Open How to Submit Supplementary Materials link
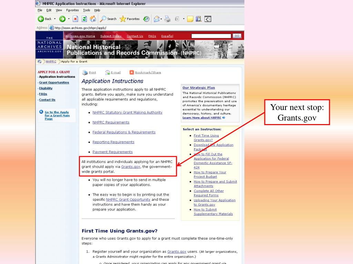Viewport: 353px width, 264px height. pos(213,212)
